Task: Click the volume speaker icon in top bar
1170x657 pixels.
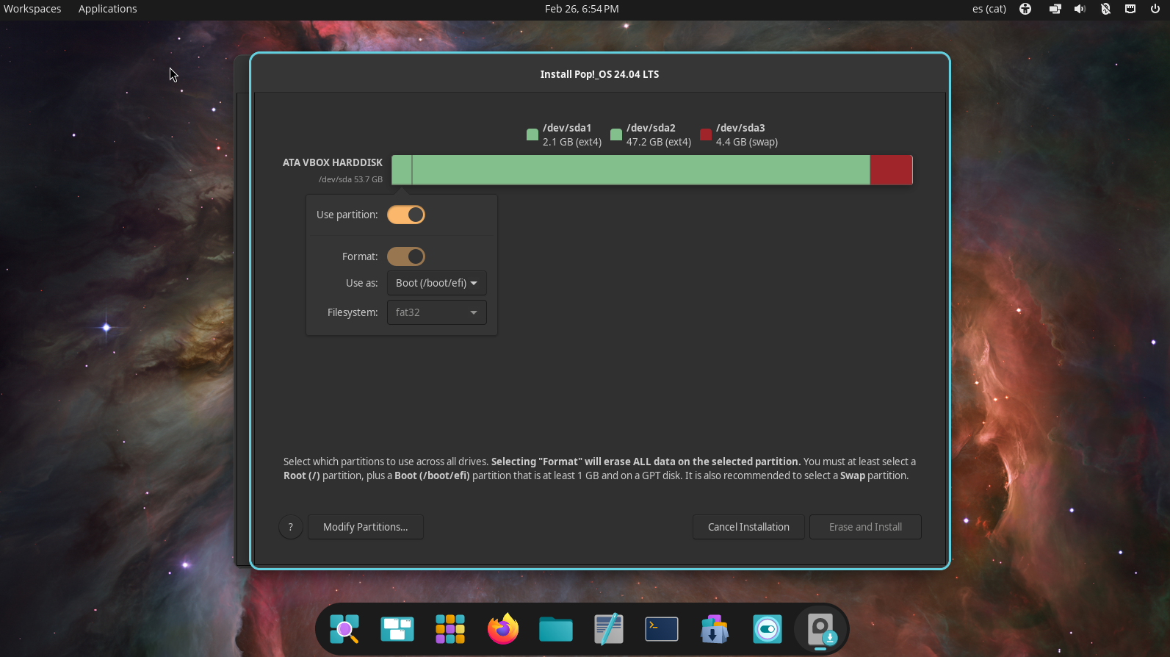Action: 1080,9
